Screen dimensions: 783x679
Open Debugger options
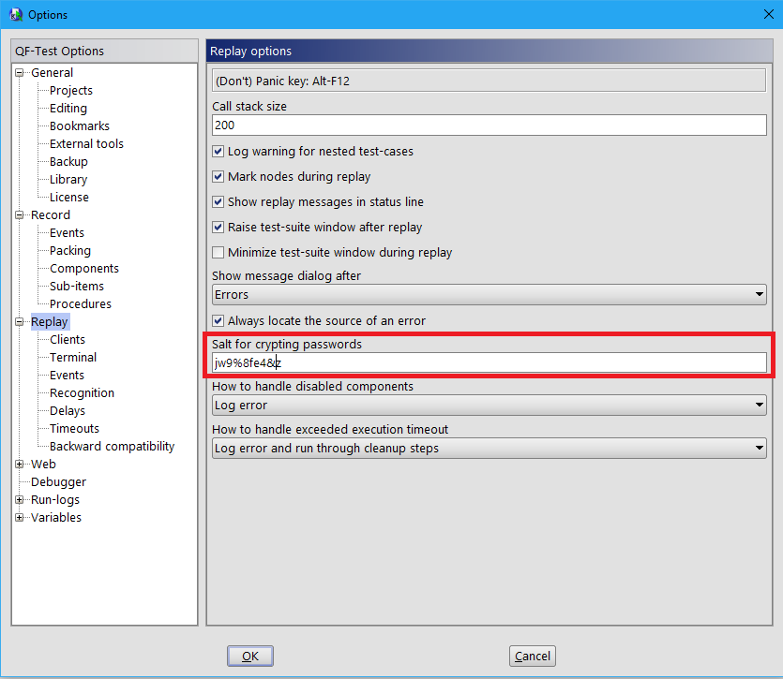point(58,482)
